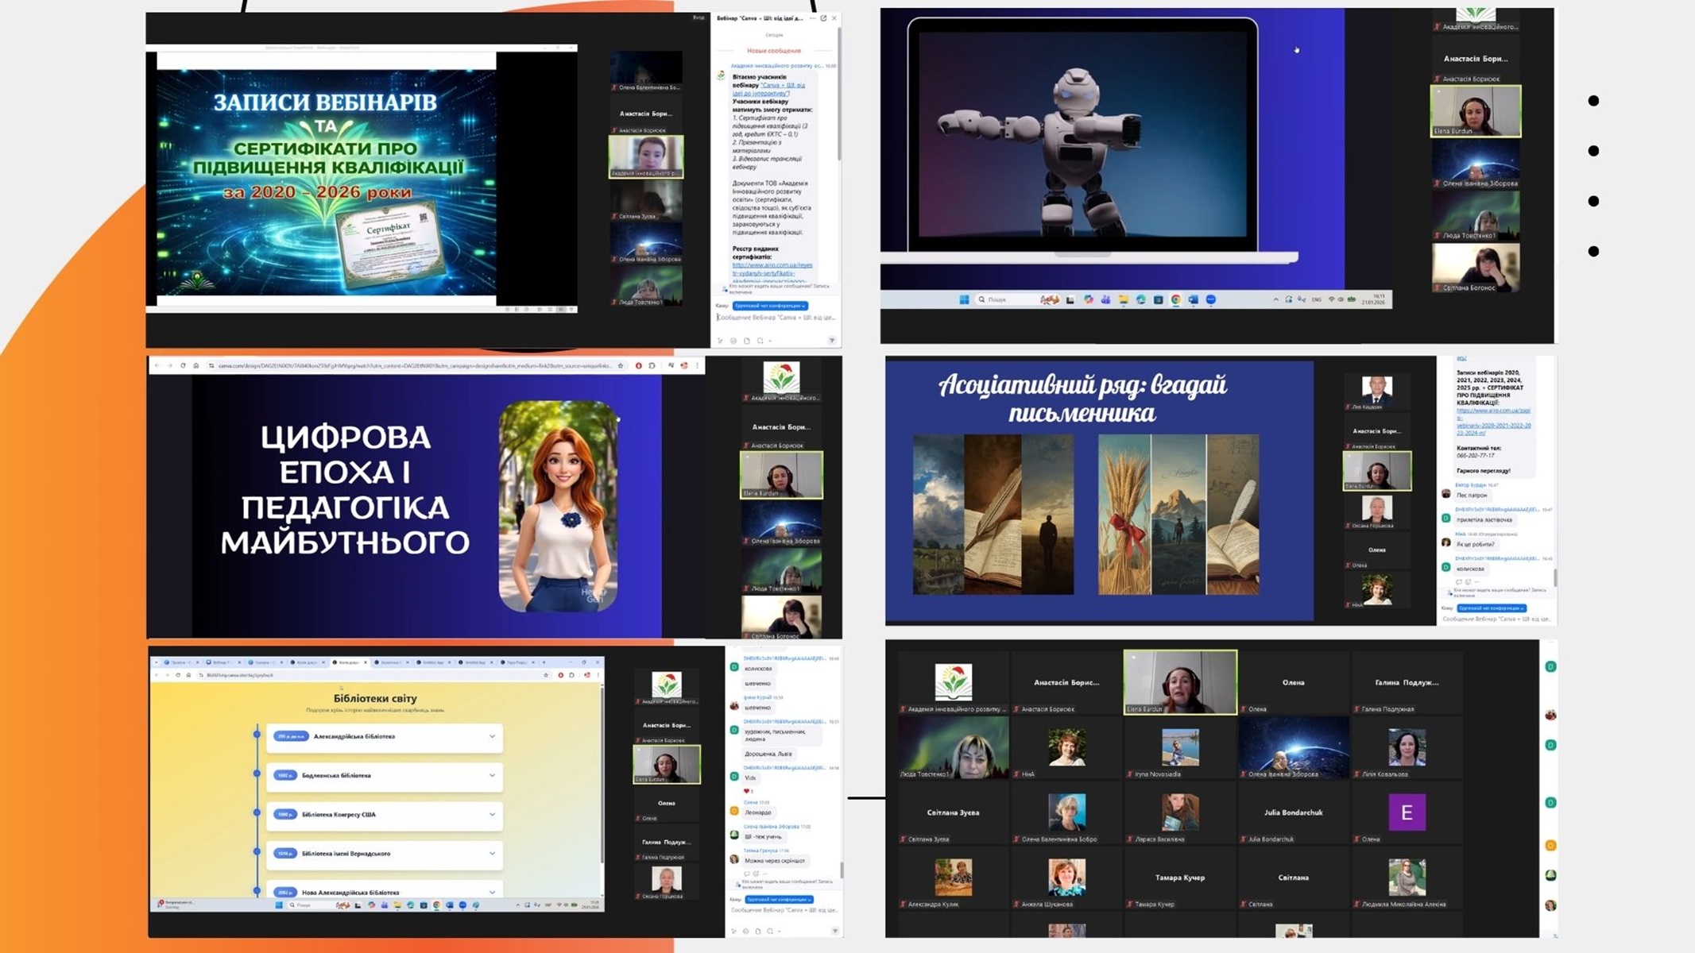Screen dimensions: 1695x953
Task: Click ENG language indicator in robot slide taskbar
Action: tap(1317, 299)
